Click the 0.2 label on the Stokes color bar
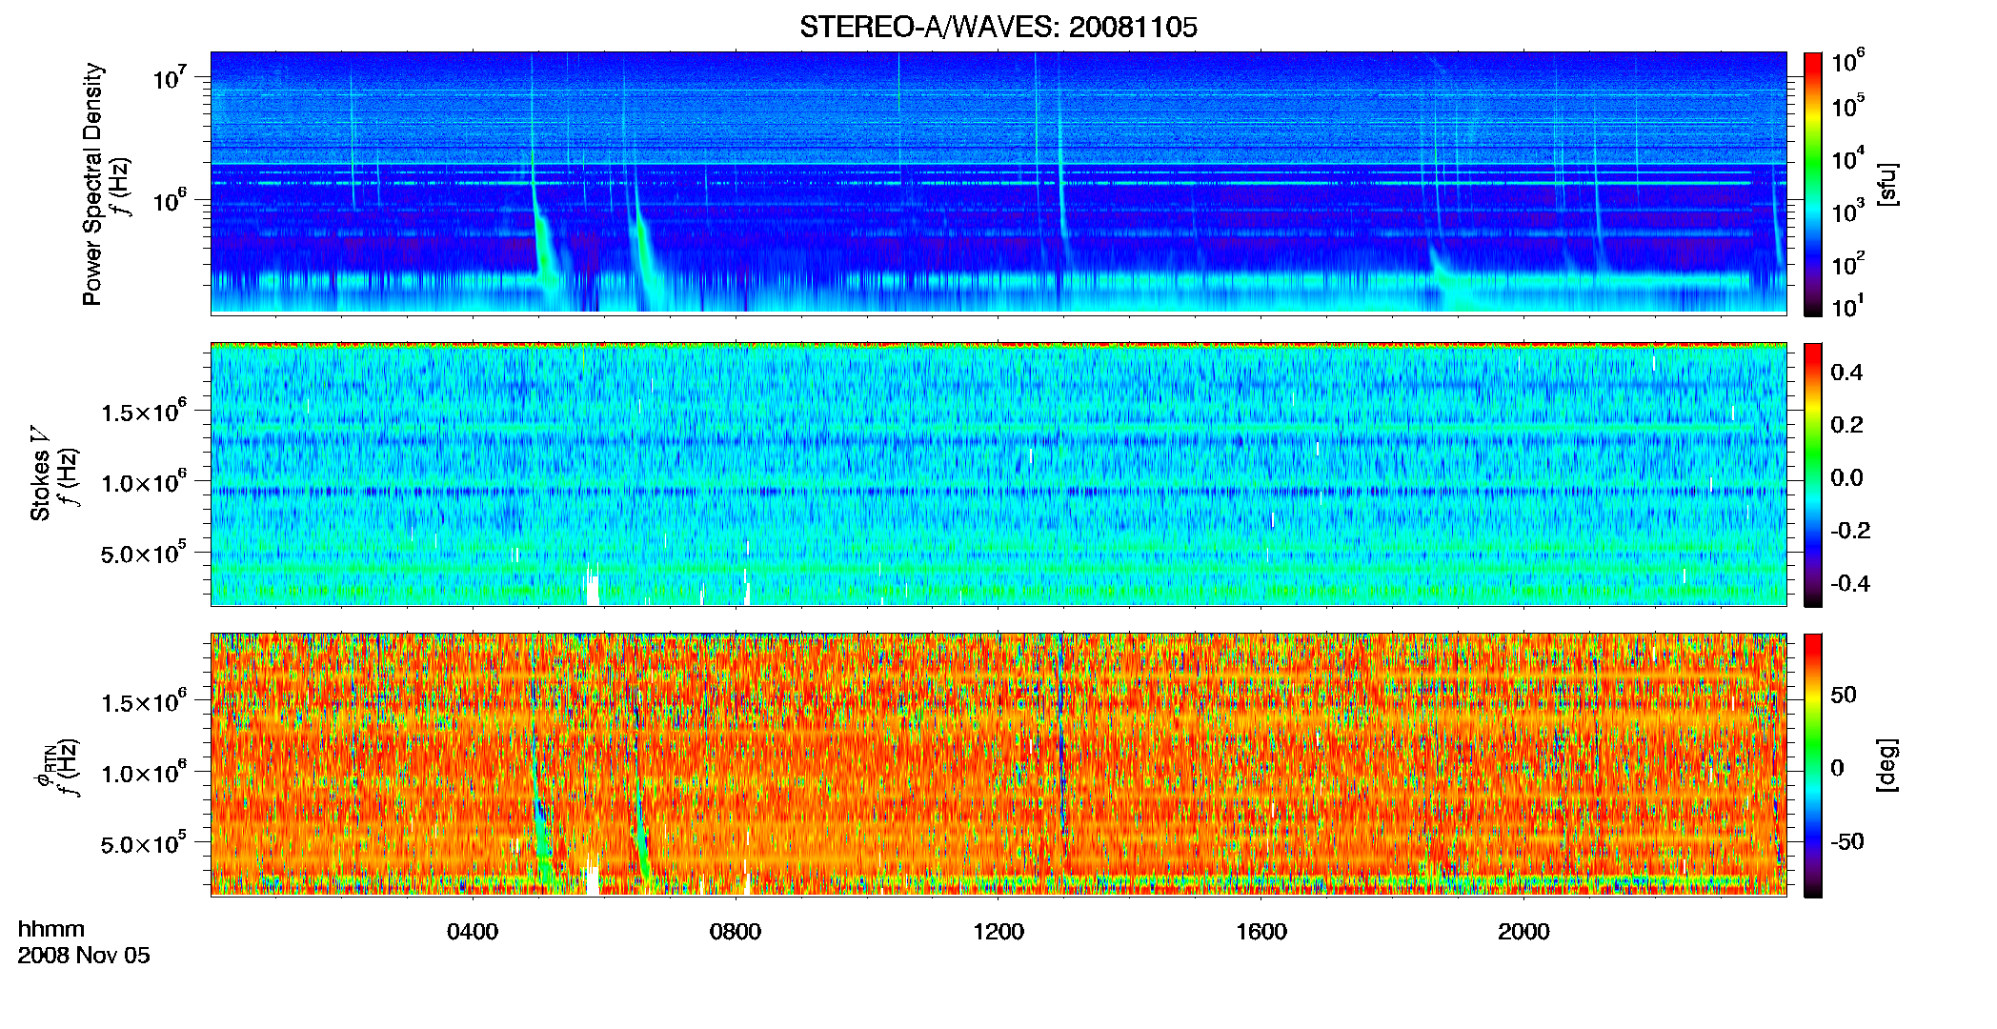This screenshot has width=1997, height=1029. [x=1846, y=425]
